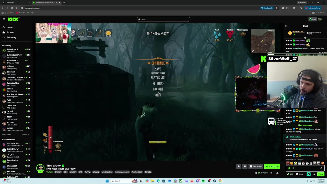Image resolution: width=327 pixels, height=184 pixels.
Task: Open the Chrome three-dot menu
Action: pos(324,8)
